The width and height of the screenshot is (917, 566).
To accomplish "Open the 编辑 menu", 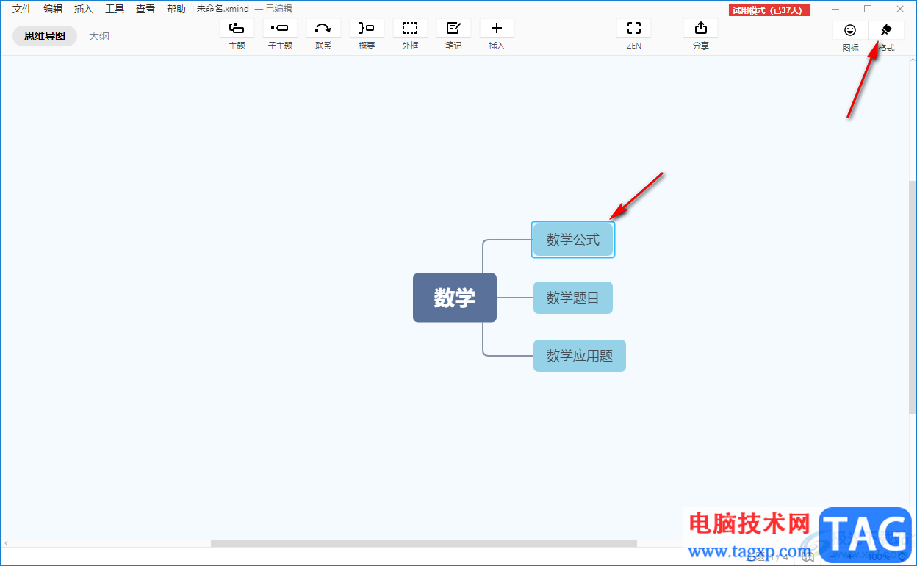I will [53, 9].
